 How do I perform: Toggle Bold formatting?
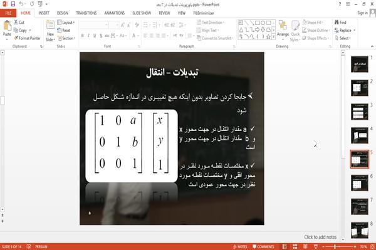pos(83,36)
